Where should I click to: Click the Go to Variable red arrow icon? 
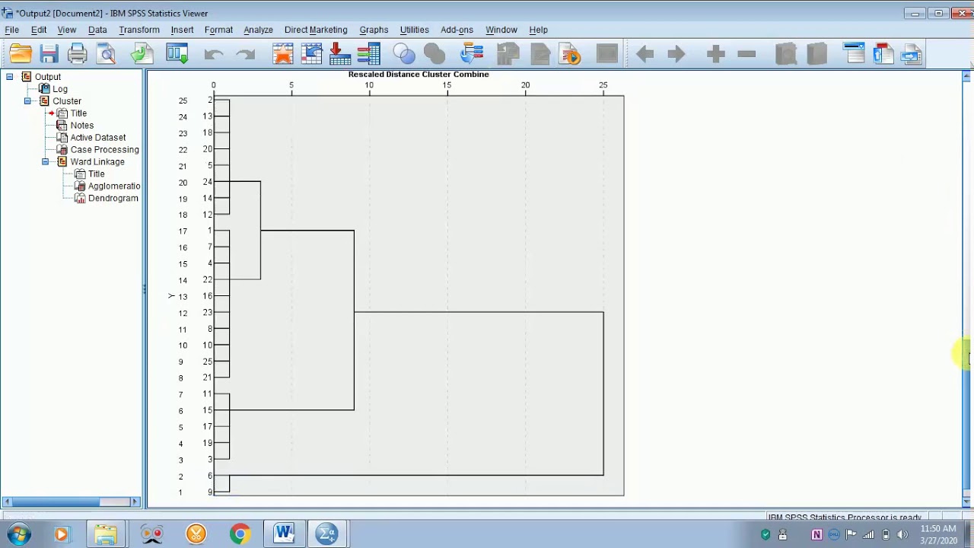coord(340,54)
